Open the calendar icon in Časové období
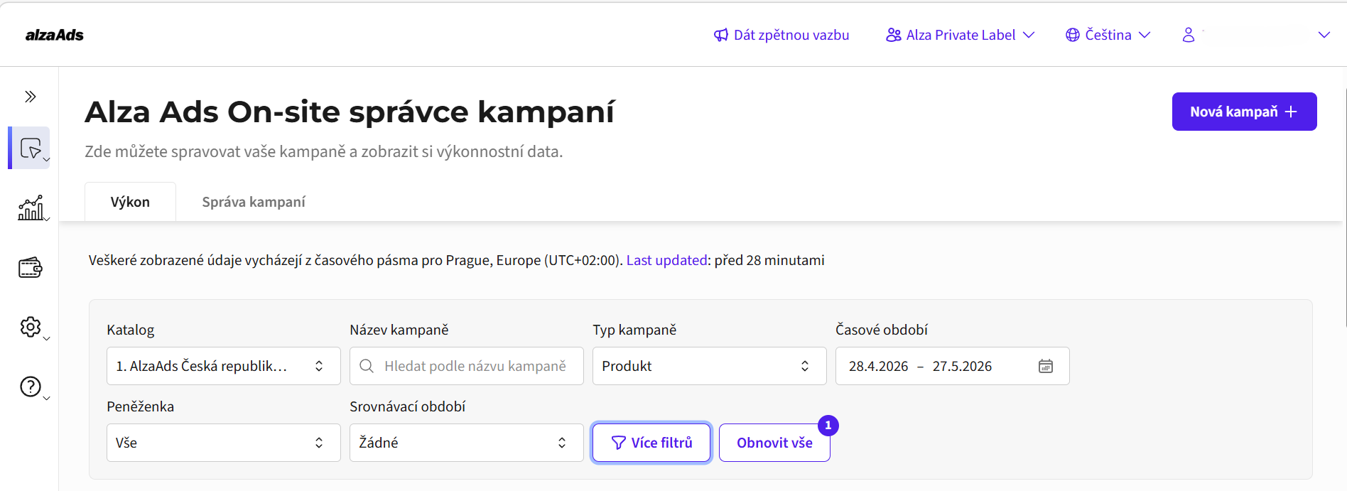Screen dimensions: 1347x491 click(1046, 366)
